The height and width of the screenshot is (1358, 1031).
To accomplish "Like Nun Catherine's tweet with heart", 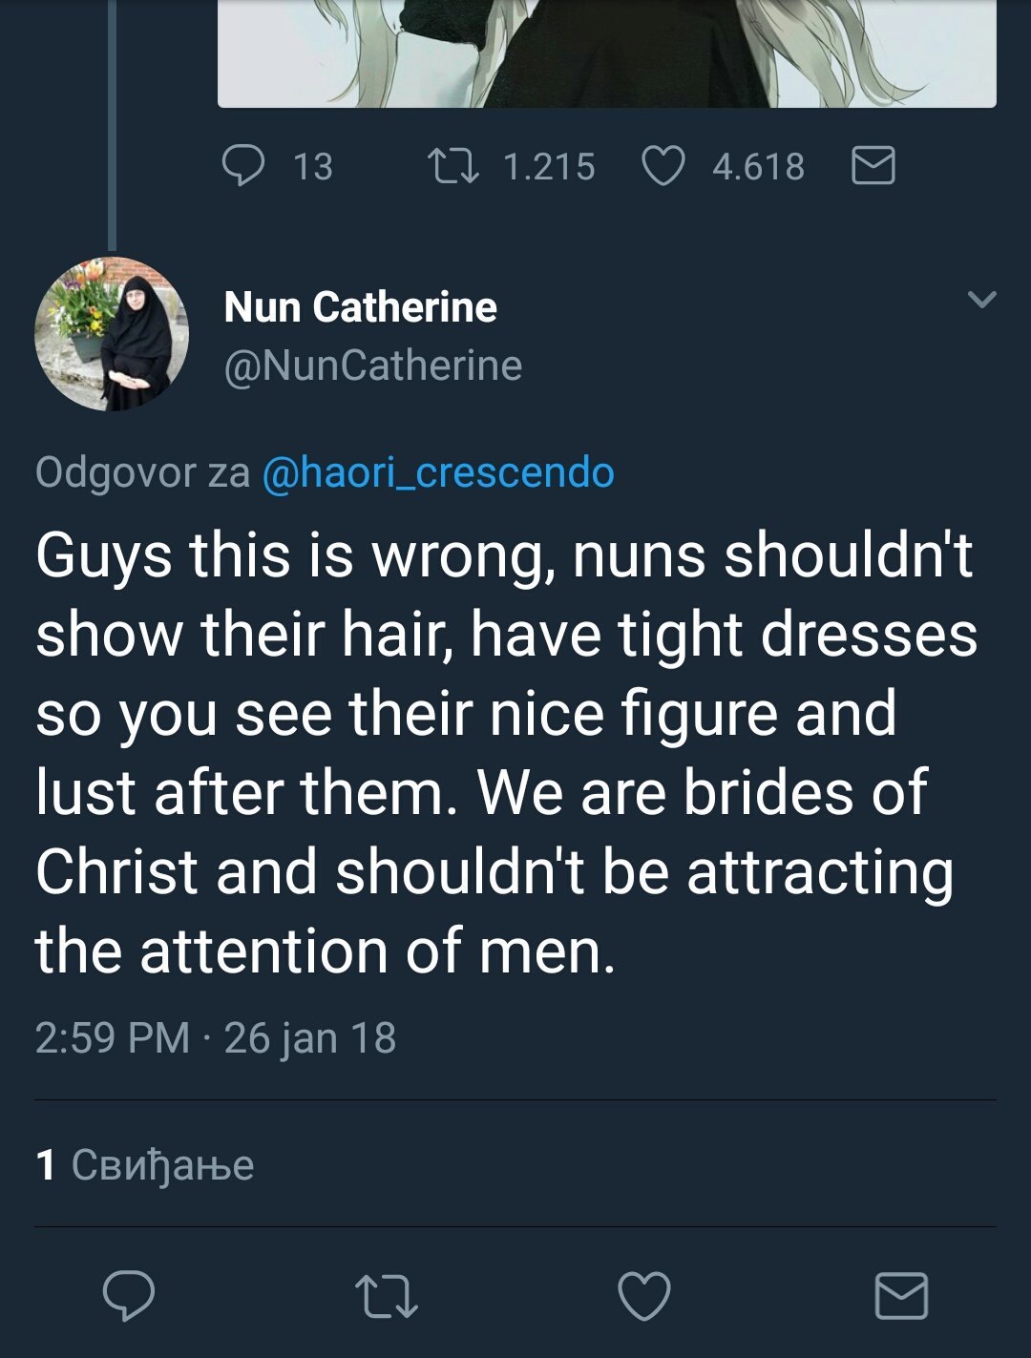I will click(644, 1296).
